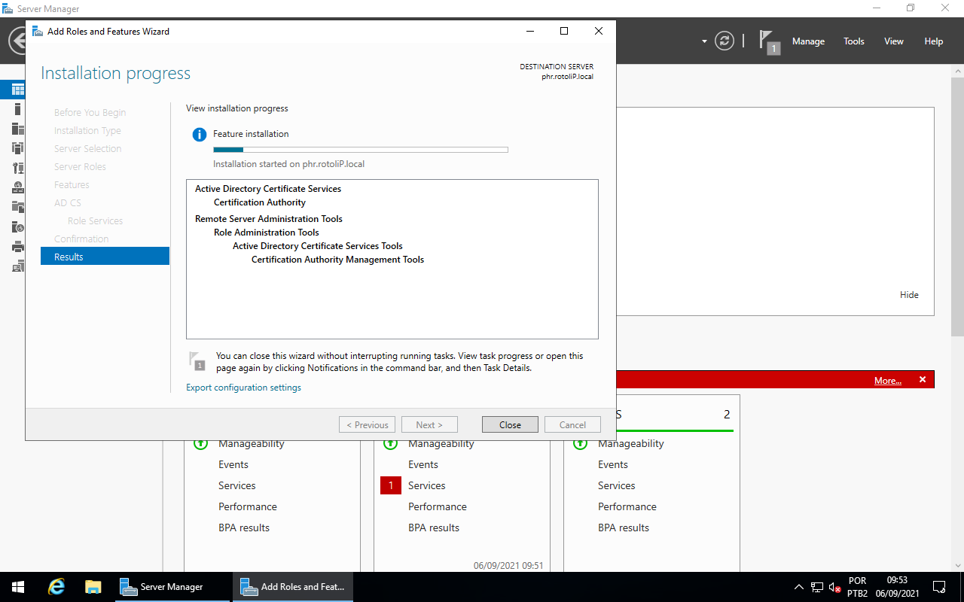Click the Feature installation progress bar
Screen dimensions: 964x602
coord(360,149)
